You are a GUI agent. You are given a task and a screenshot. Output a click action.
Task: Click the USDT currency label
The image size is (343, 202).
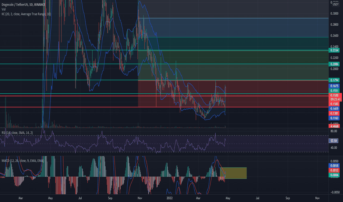click(336, 4)
